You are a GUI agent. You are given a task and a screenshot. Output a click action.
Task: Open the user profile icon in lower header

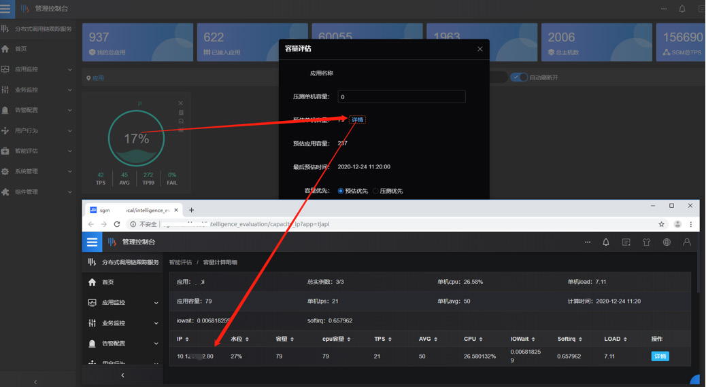(x=687, y=242)
